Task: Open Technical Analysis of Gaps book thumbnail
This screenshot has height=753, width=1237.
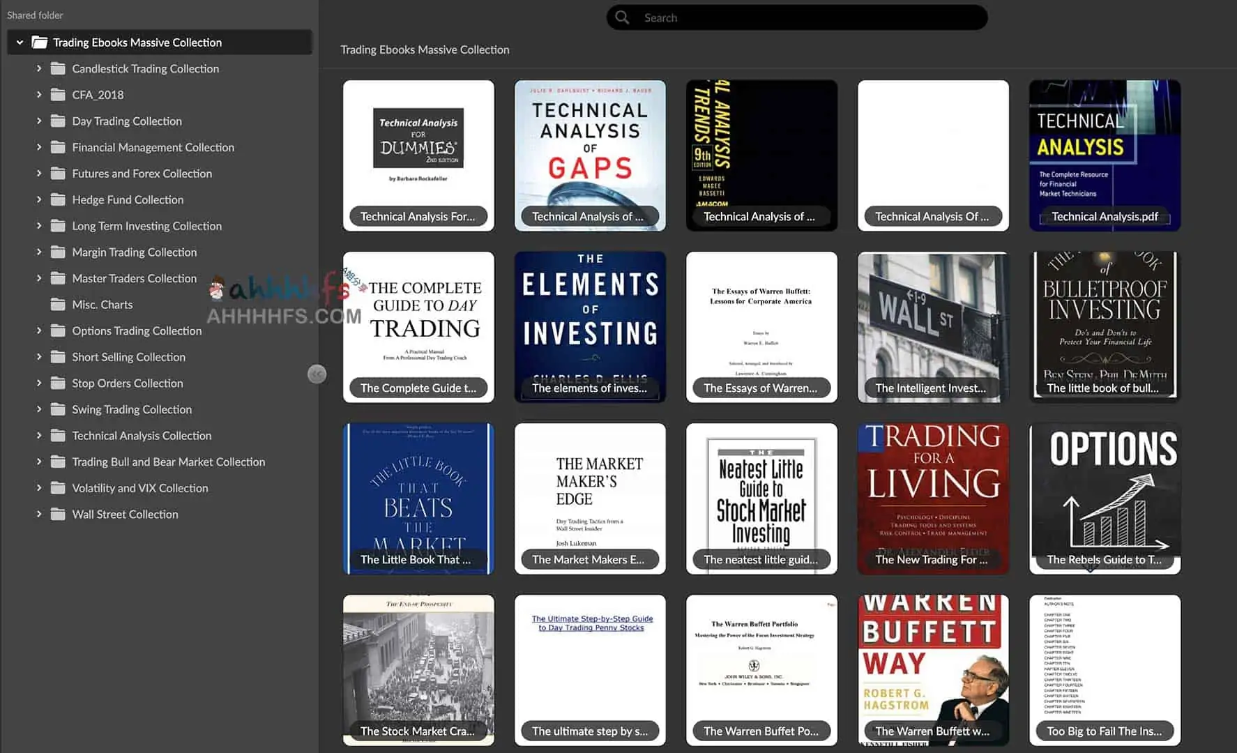Action: point(590,155)
